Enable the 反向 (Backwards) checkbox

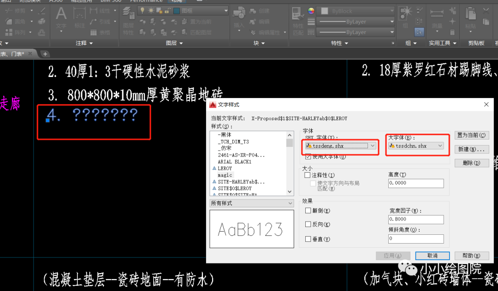[308, 224]
